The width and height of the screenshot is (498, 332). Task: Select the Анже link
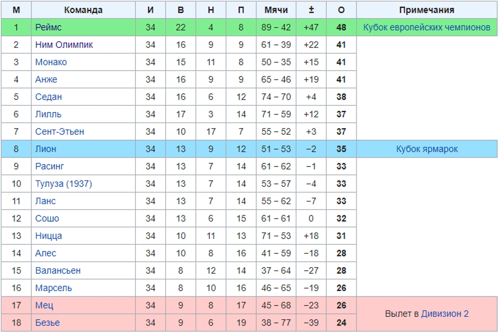[x=46, y=80]
